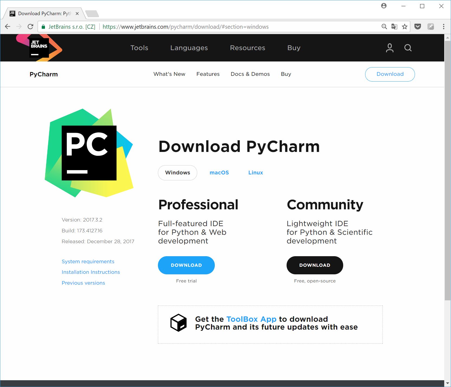Viewport: 451px width, 387px height.
Task: Open the Tools menu
Action: click(x=139, y=48)
